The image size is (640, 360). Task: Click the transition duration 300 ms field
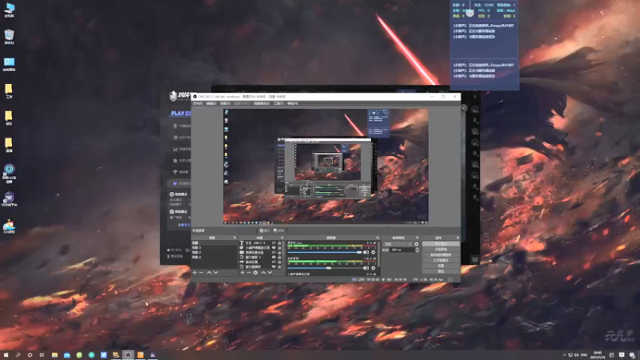(402, 250)
